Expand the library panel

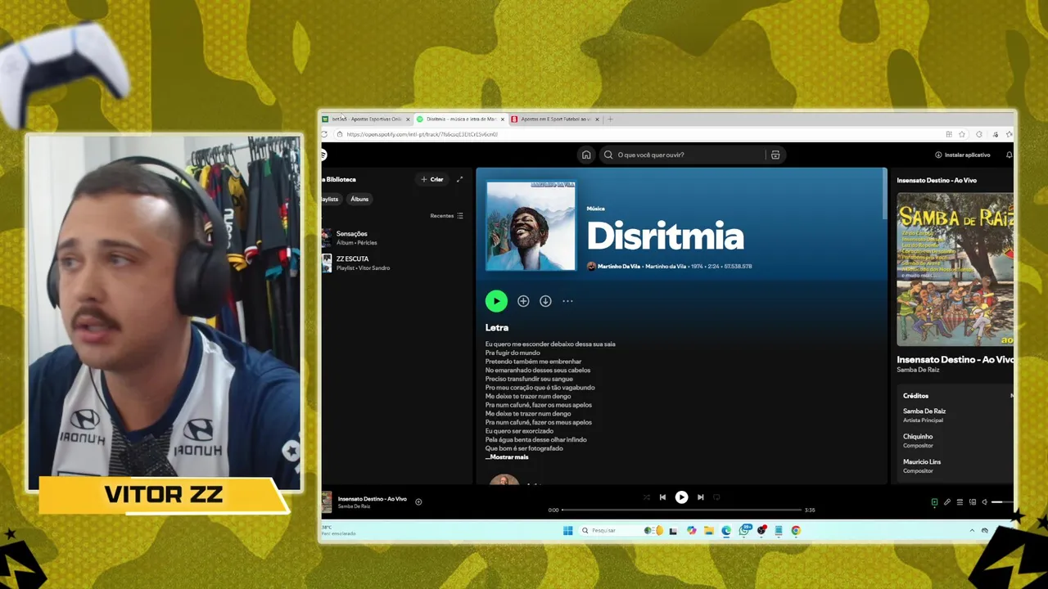point(459,179)
